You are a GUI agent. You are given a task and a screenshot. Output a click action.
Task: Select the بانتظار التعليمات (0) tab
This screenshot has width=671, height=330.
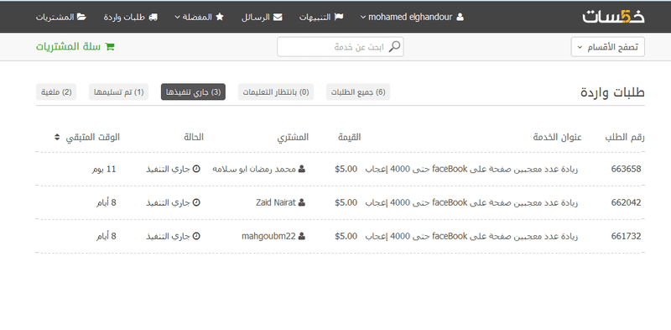[x=276, y=92]
